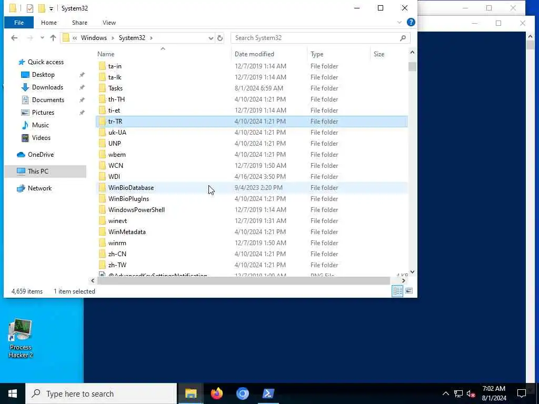Screen dimensions: 539x404
Task: Switch to PowerShell from the taskbar
Action: 268,393
